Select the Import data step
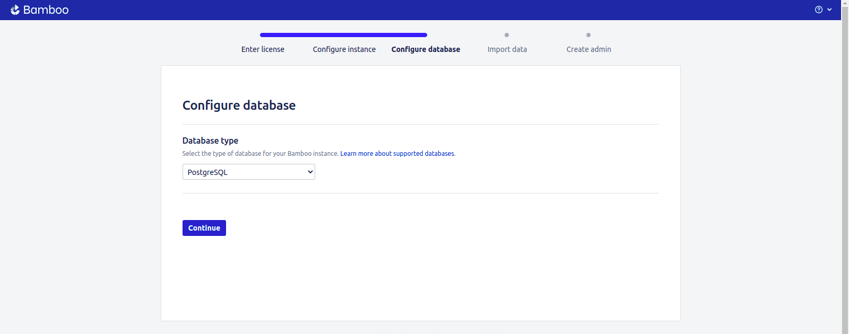Image resolution: width=849 pixels, height=334 pixels. coord(507,49)
